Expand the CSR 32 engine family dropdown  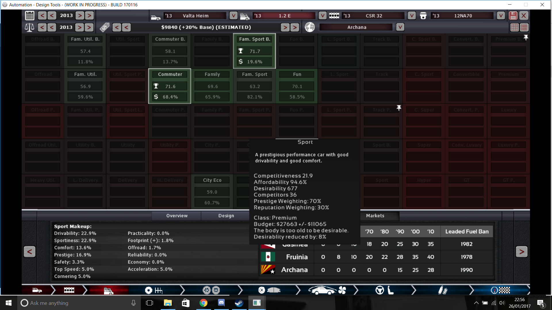click(411, 15)
